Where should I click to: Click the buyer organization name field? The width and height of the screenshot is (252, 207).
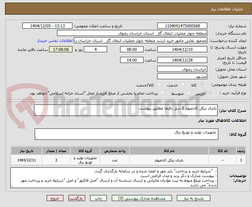132,33
